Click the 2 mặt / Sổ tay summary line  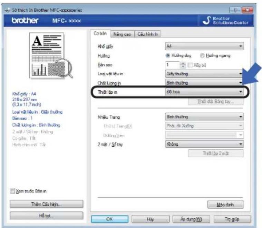(32, 132)
